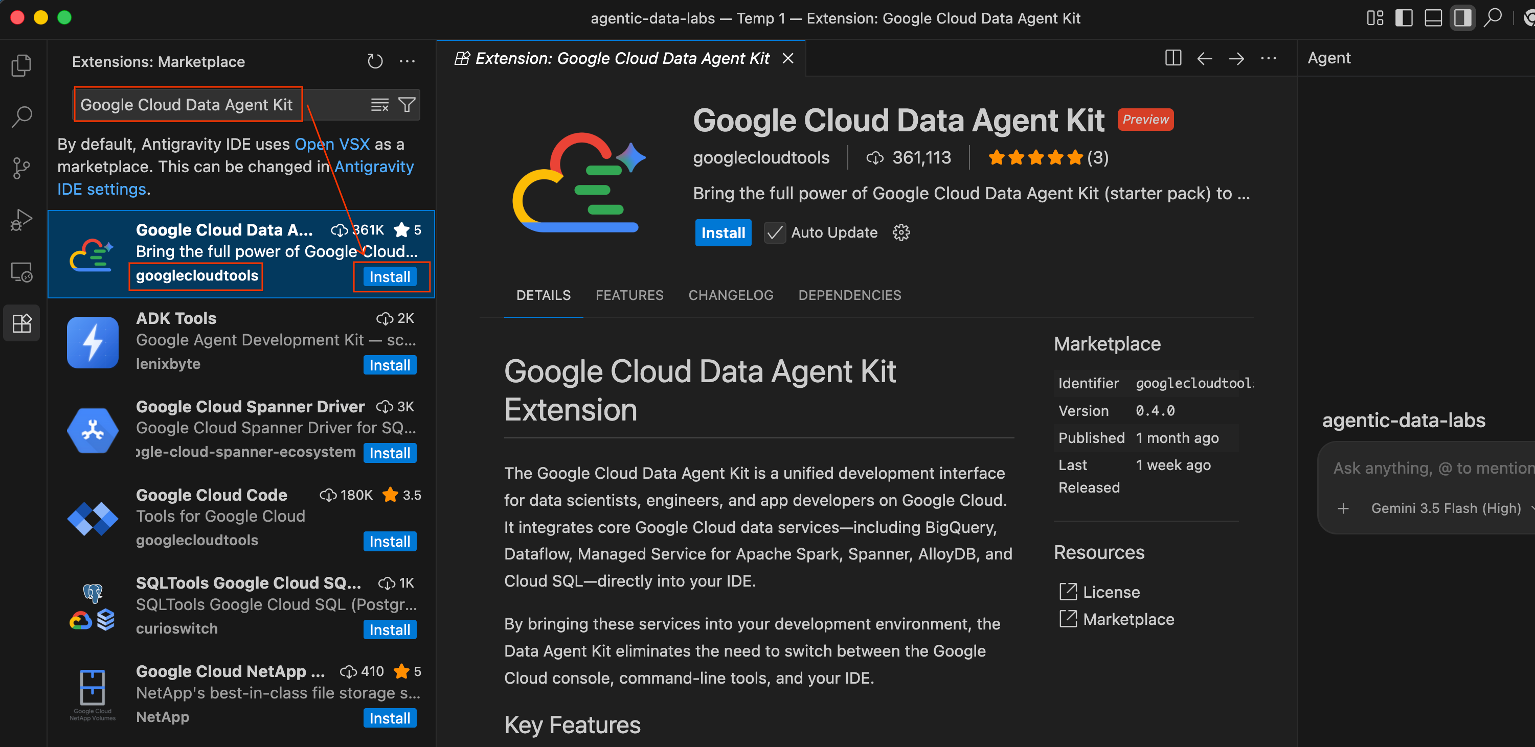Open Extensions panel more actions menu
The width and height of the screenshot is (1535, 747).
tap(408, 61)
